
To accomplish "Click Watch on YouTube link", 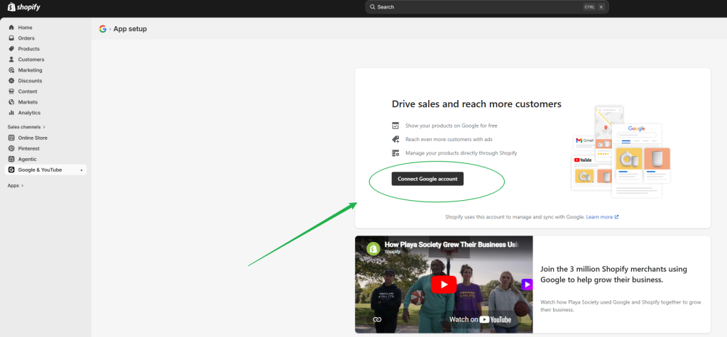I will [480, 319].
